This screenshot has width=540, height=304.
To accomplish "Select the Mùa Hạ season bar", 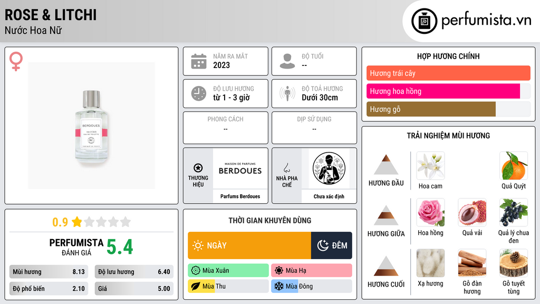I will (x=312, y=271).
